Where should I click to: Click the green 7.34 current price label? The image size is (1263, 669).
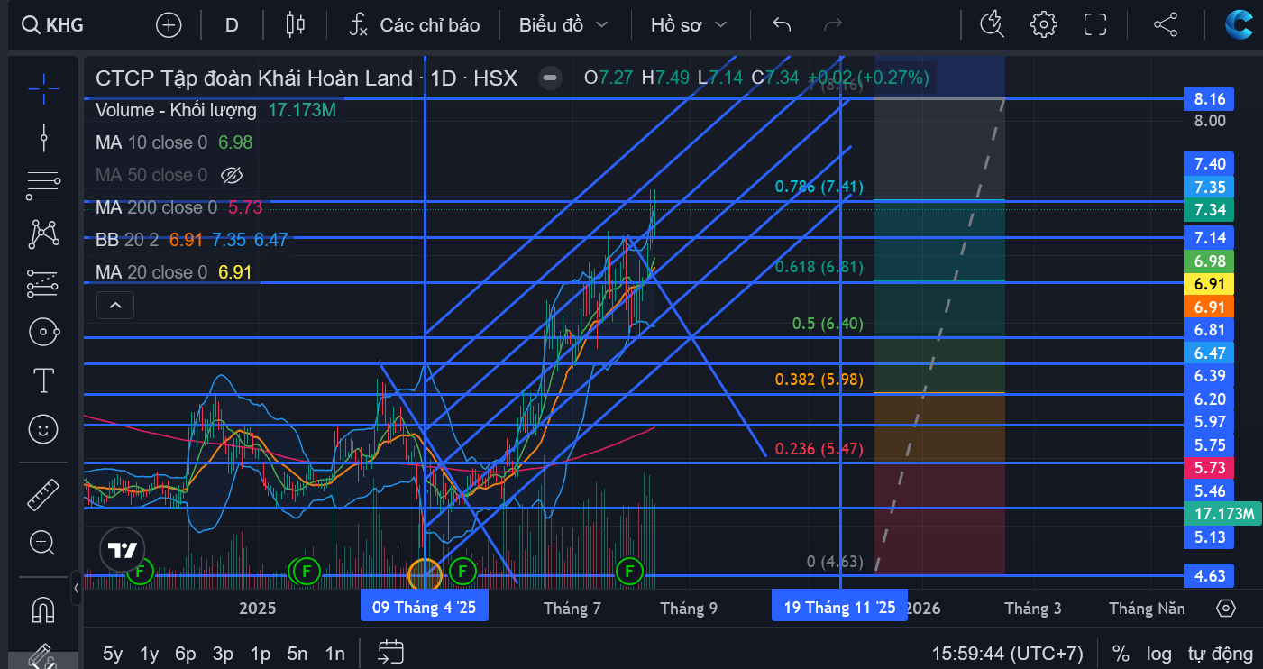[x=1209, y=210]
